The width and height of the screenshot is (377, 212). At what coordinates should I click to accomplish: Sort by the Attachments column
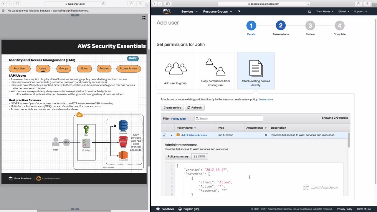(x=257, y=128)
